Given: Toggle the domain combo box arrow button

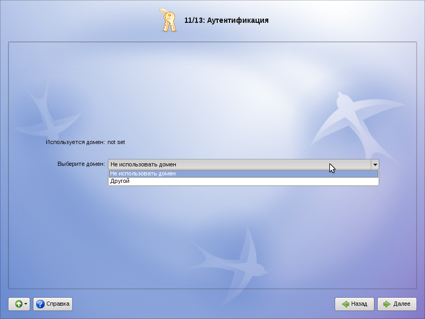Looking at the screenshot, I should coord(375,164).
